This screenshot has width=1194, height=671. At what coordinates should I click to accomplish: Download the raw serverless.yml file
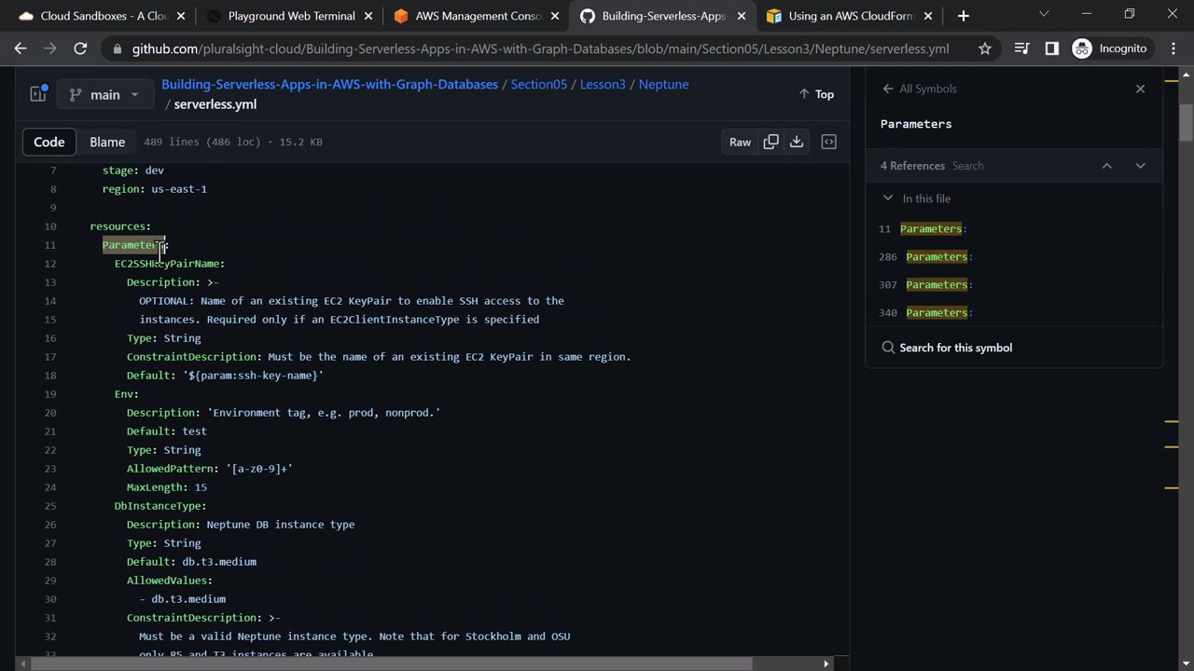coord(797,142)
